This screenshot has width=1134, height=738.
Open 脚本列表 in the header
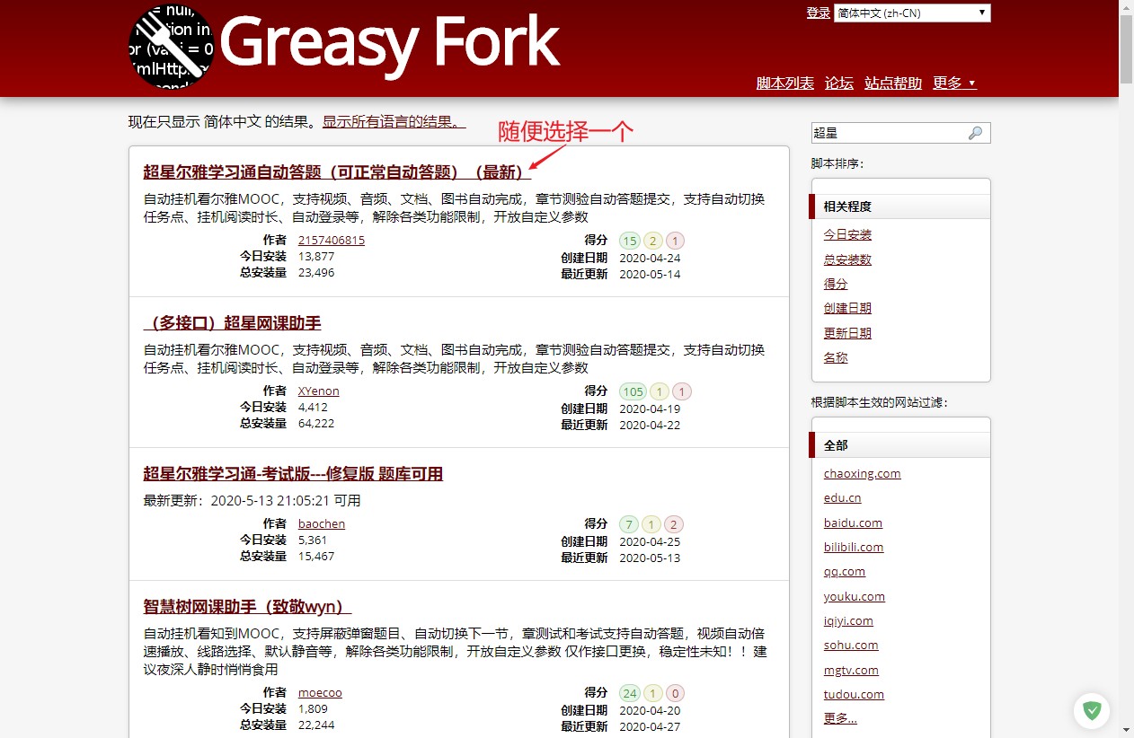[x=785, y=83]
